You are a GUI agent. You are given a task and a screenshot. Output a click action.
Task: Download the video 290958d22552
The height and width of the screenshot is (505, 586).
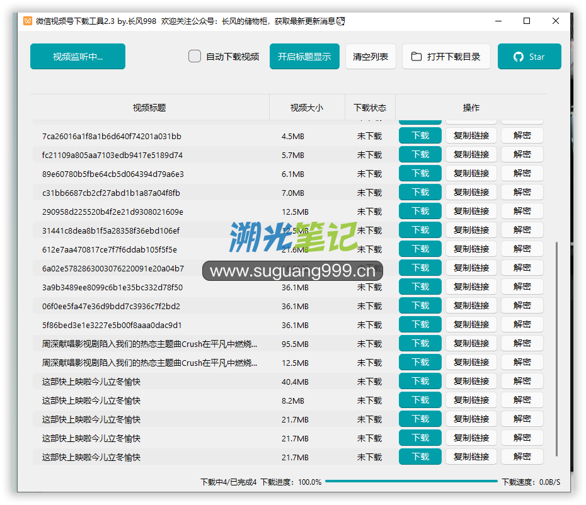click(420, 211)
